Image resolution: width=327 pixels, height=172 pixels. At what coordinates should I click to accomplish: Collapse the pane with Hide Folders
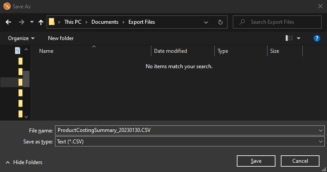24,162
